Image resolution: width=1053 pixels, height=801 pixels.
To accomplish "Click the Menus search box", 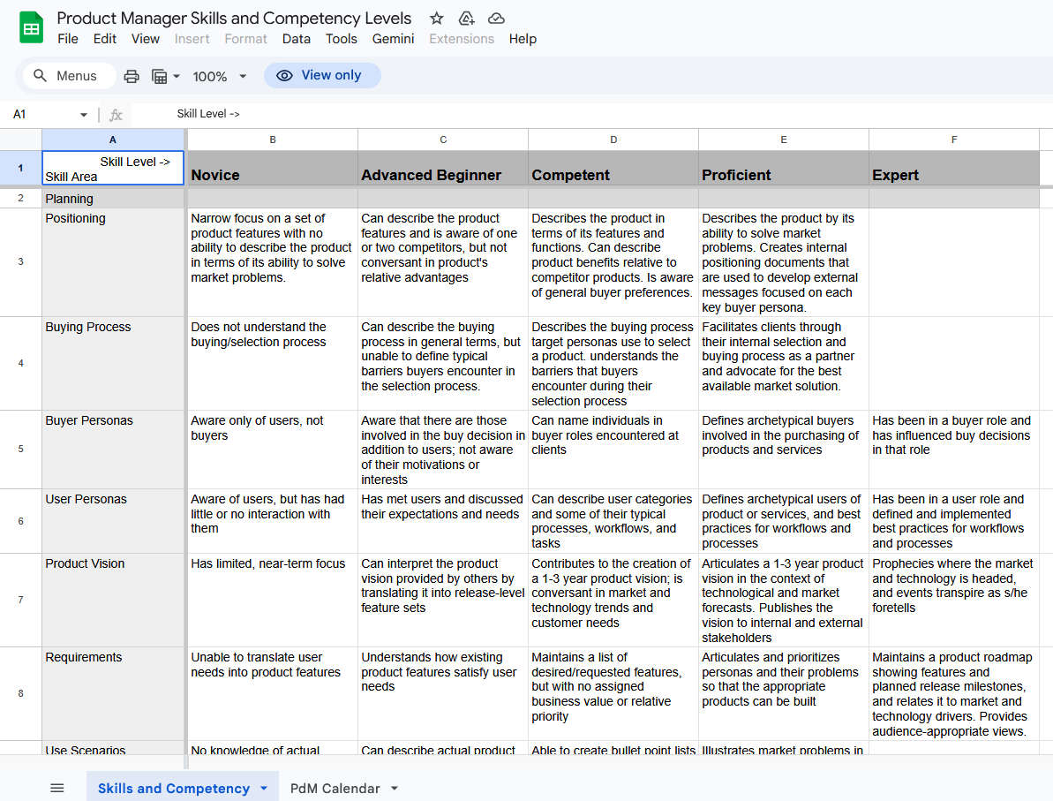I will tap(69, 76).
